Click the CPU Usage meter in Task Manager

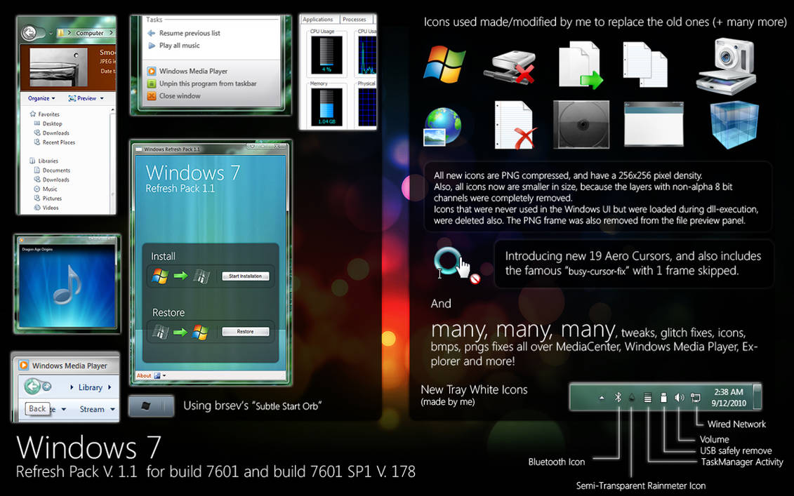click(326, 53)
